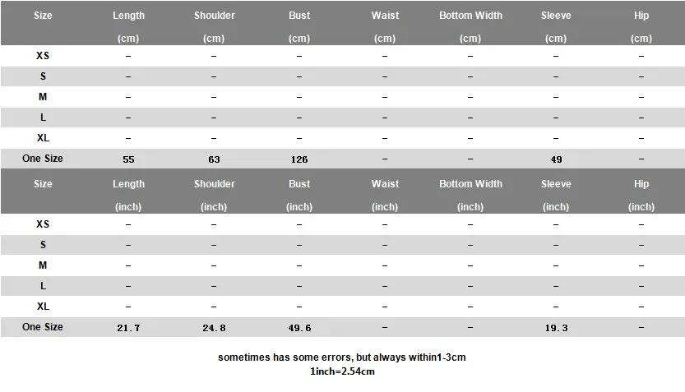Click the length value 21.7 inches
The width and height of the screenshot is (685, 392).
click(x=128, y=328)
